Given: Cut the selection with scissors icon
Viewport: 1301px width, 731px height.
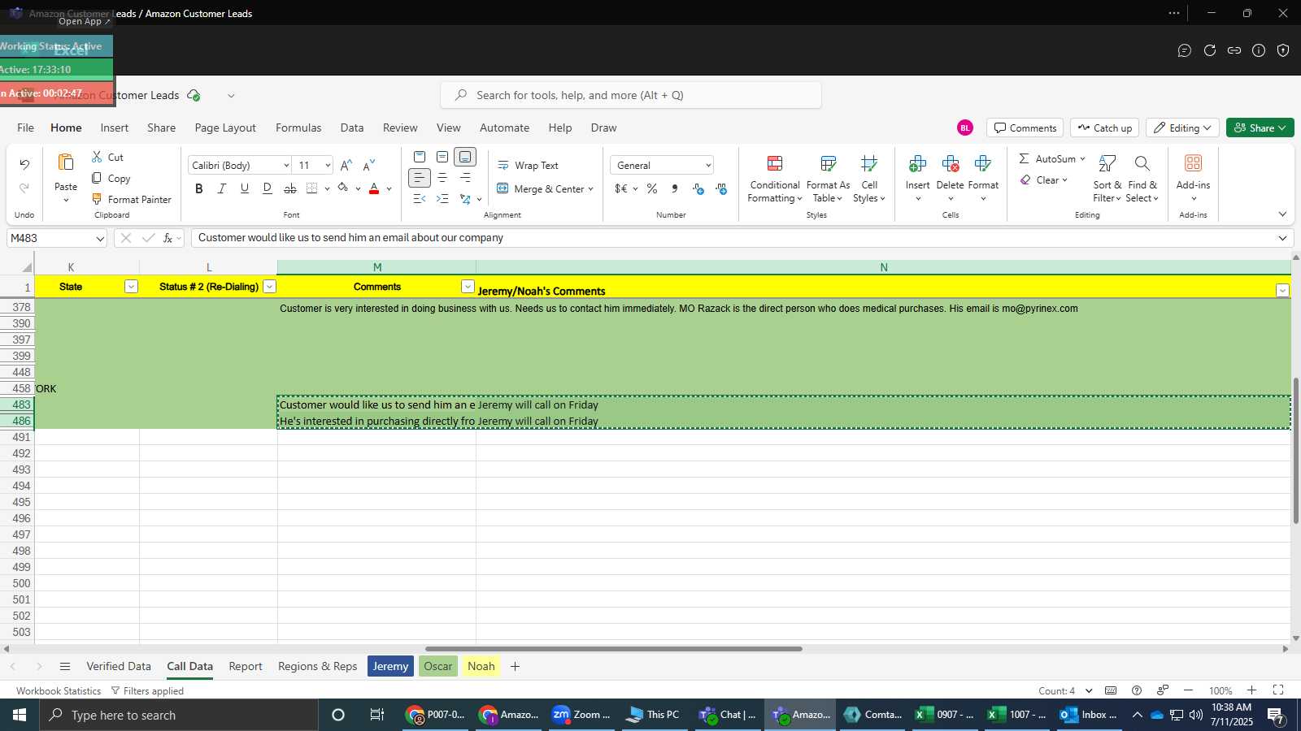Looking at the screenshot, I should (x=97, y=157).
